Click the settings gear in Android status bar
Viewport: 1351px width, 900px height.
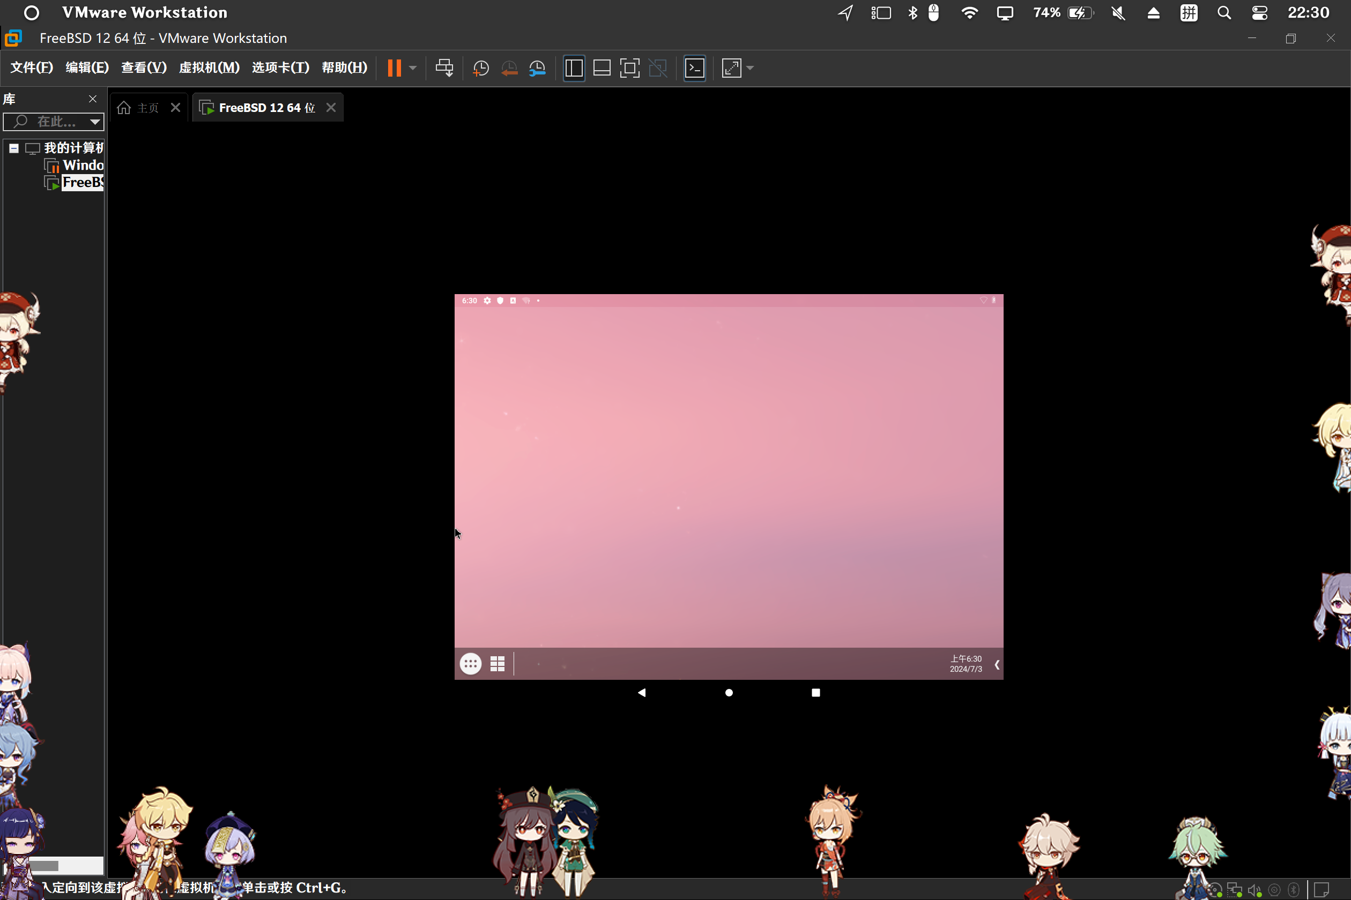coord(487,301)
